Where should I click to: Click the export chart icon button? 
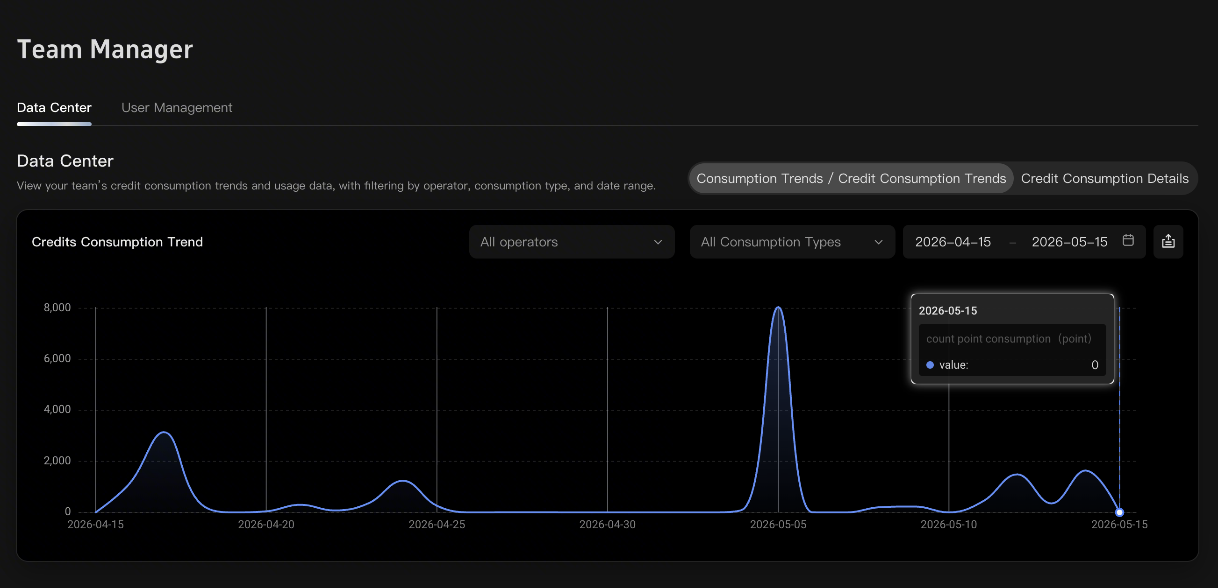point(1168,241)
